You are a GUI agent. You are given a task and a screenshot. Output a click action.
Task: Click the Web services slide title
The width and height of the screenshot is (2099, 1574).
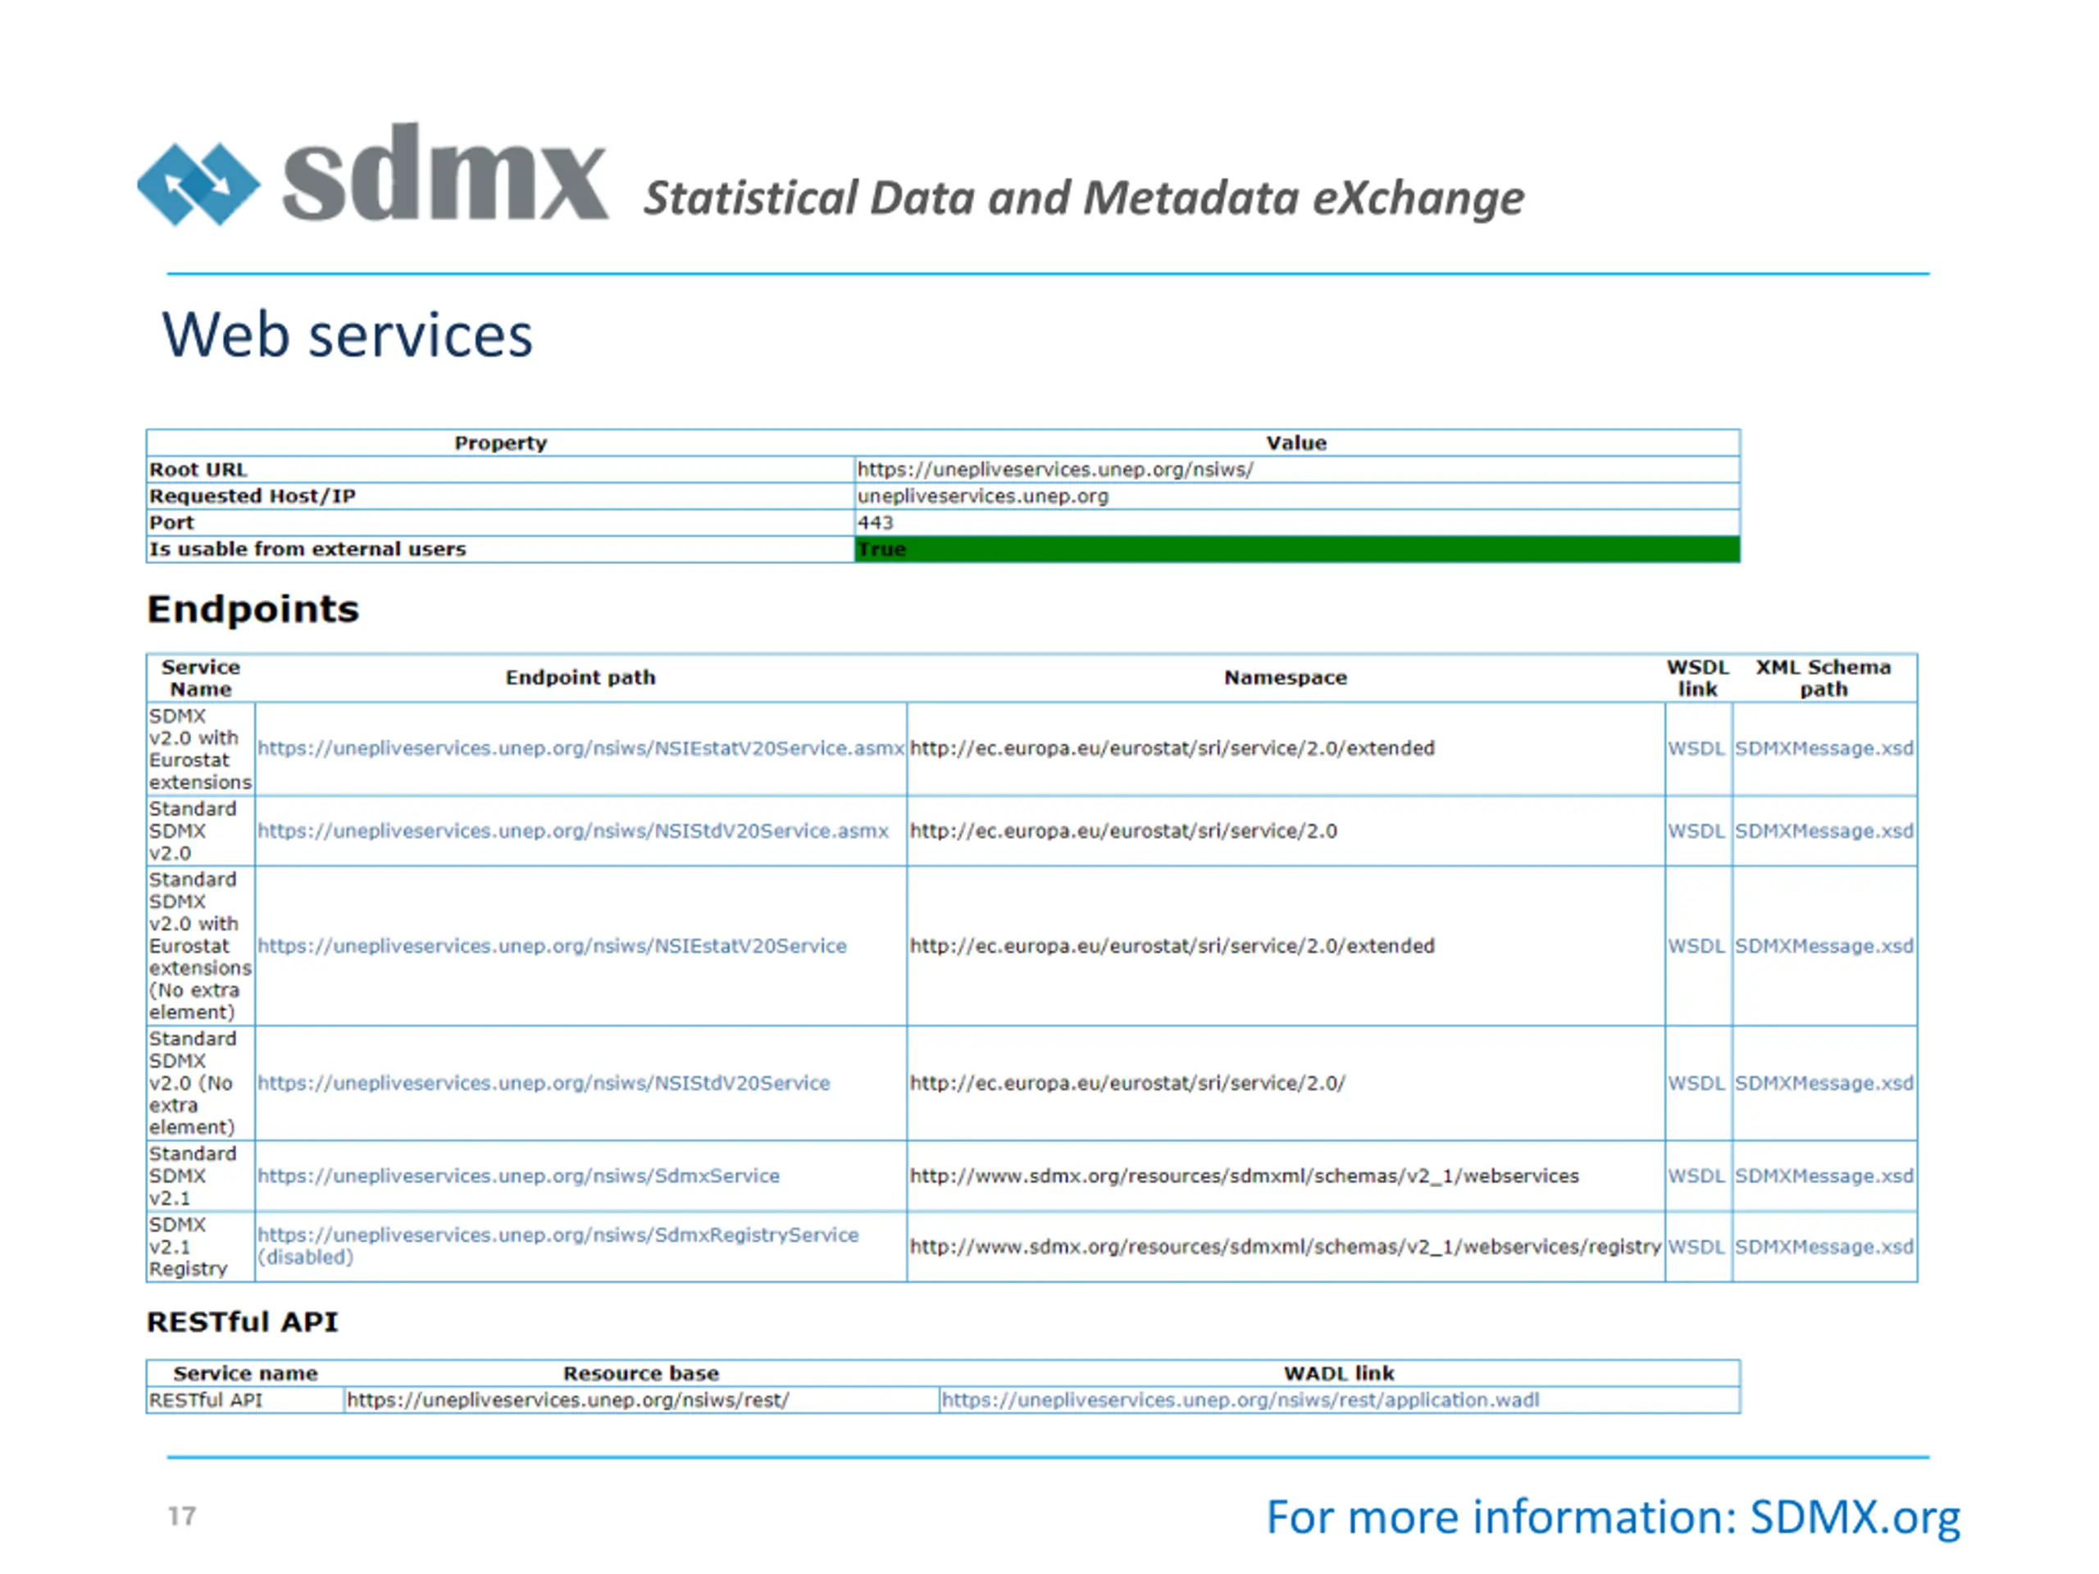[x=348, y=335]
